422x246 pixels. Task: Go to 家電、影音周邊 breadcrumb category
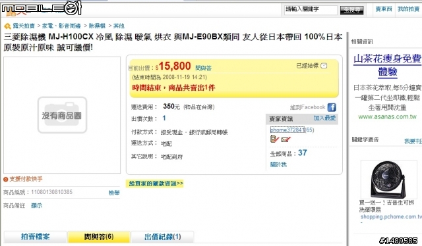pos(61,26)
